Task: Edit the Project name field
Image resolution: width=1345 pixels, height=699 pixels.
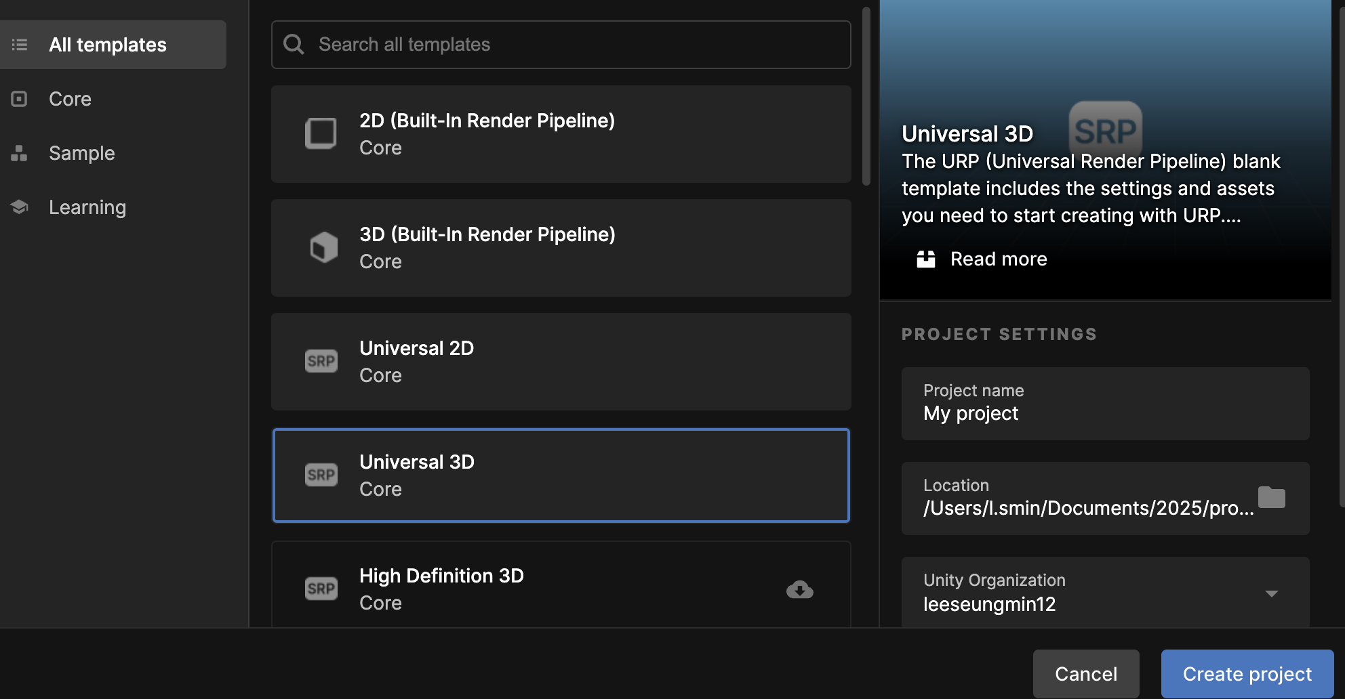Action: tap(1106, 404)
